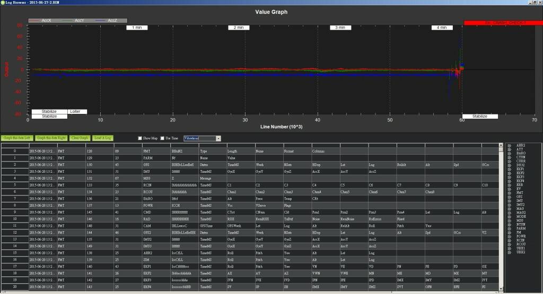Select the POWR item in the tree
Viewport: 543px width, 294px height.
[521, 236]
